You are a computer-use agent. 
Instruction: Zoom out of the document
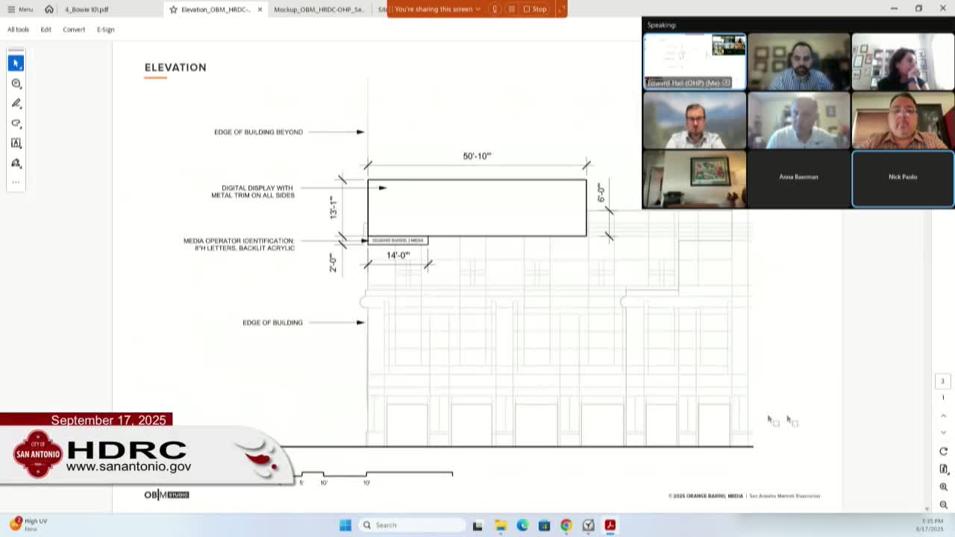click(943, 505)
